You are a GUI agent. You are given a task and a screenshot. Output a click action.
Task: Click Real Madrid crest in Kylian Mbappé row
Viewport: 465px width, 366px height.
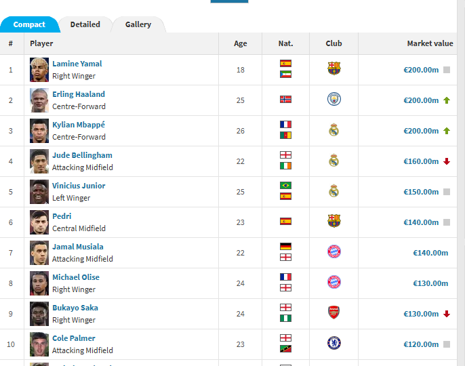333,130
